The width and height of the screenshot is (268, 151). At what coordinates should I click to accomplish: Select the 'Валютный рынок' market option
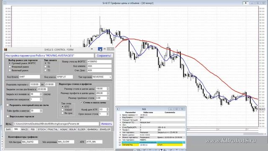(10, 70)
